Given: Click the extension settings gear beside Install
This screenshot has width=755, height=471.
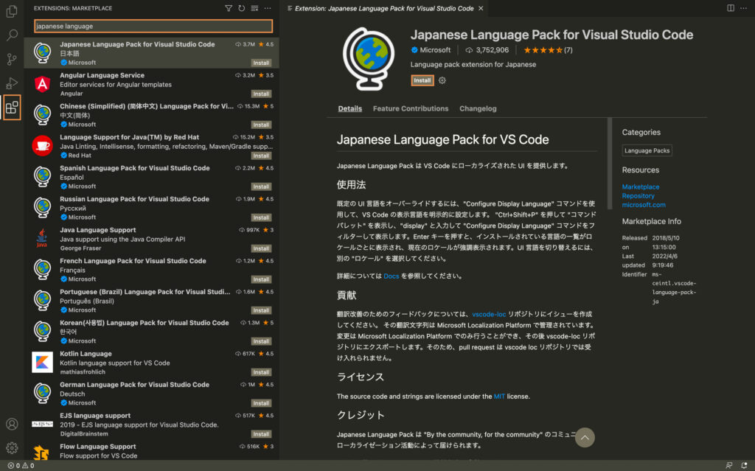Looking at the screenshot, I should pyautogui.click(x=442, y=80).
